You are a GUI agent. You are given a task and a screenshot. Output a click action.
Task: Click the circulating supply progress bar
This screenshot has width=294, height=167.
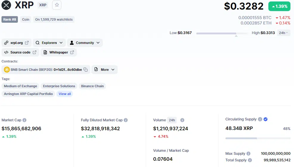click(258, 138)
